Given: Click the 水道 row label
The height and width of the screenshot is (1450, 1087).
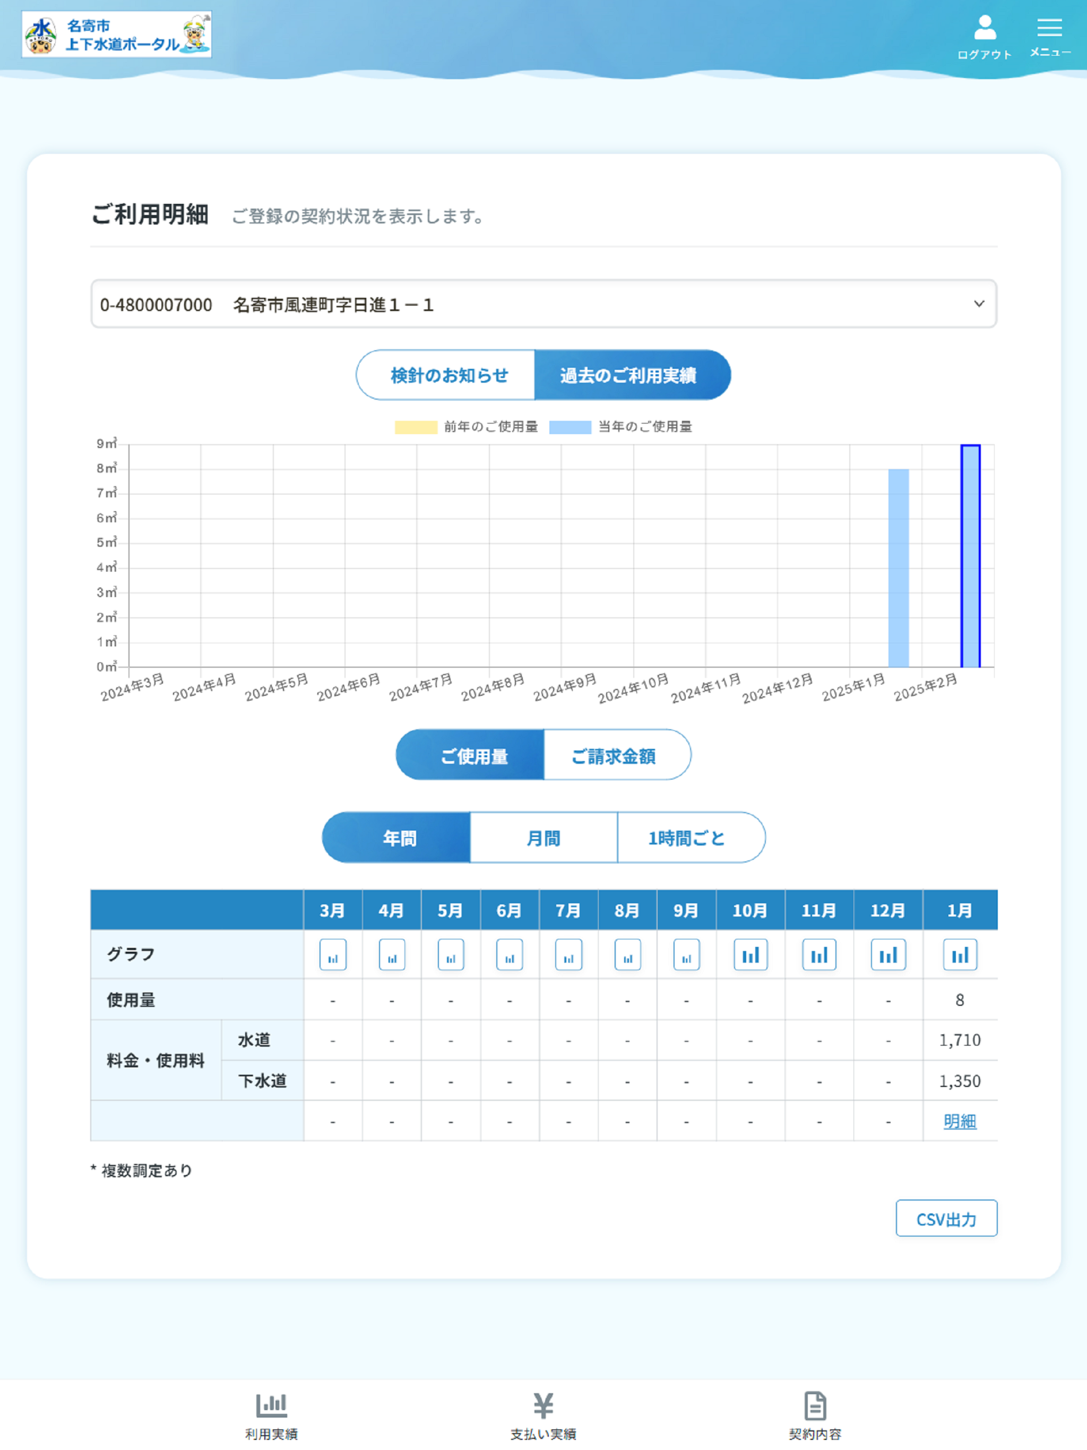Looking at the screenshot, I should pos(254,1040).
